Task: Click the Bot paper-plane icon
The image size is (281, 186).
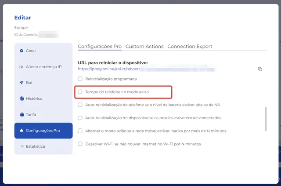Action: [22, 83]
